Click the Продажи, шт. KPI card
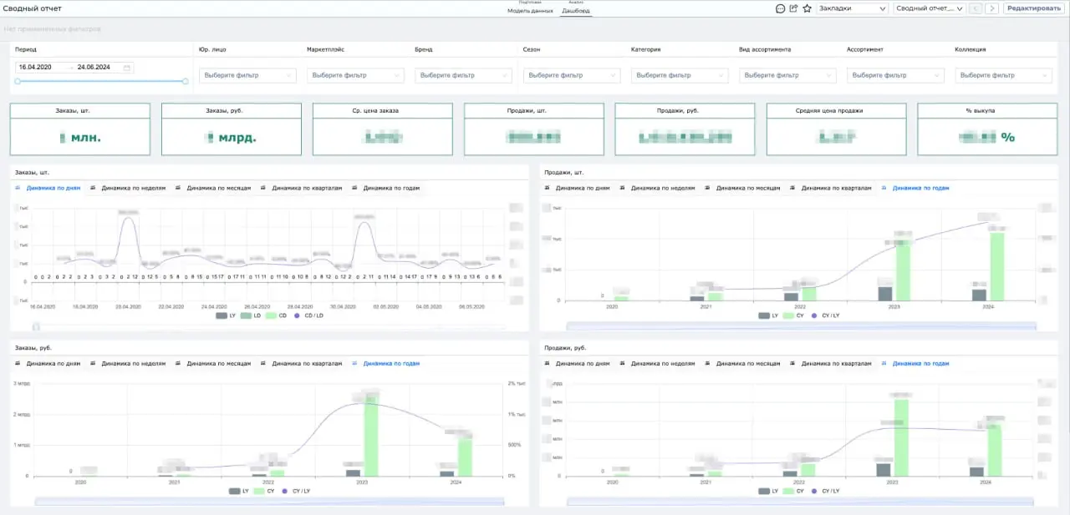1070x515 pixels. [534, 129]
